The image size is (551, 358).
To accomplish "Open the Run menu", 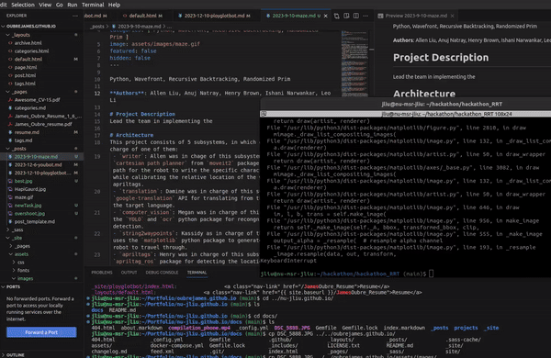I will [72, 5].
